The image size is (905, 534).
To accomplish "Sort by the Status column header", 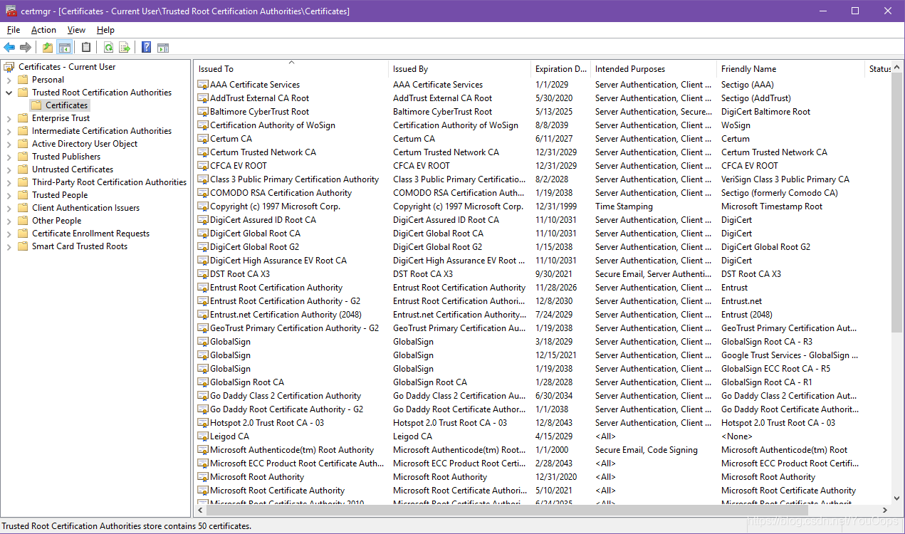I will pos(879,69).
